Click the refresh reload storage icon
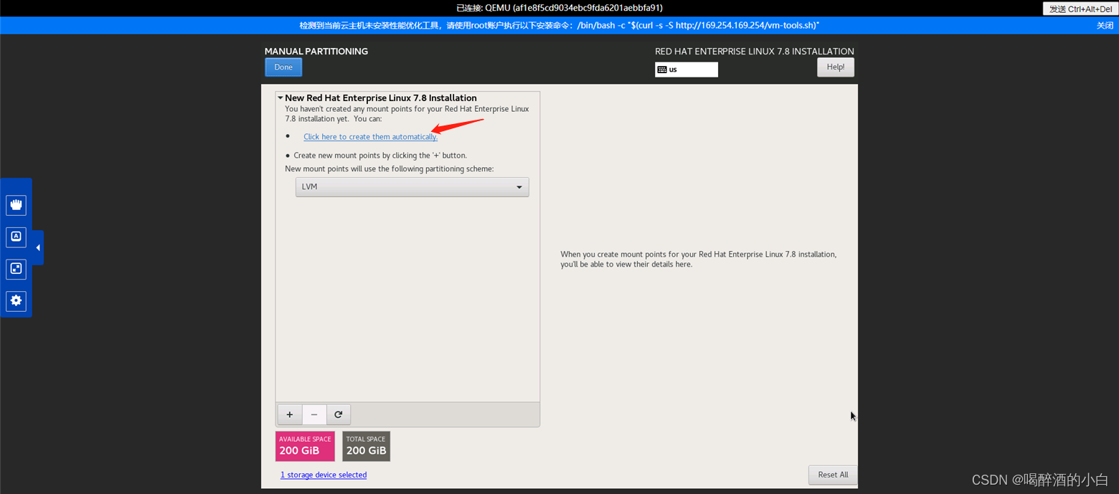 coord(339,414)
